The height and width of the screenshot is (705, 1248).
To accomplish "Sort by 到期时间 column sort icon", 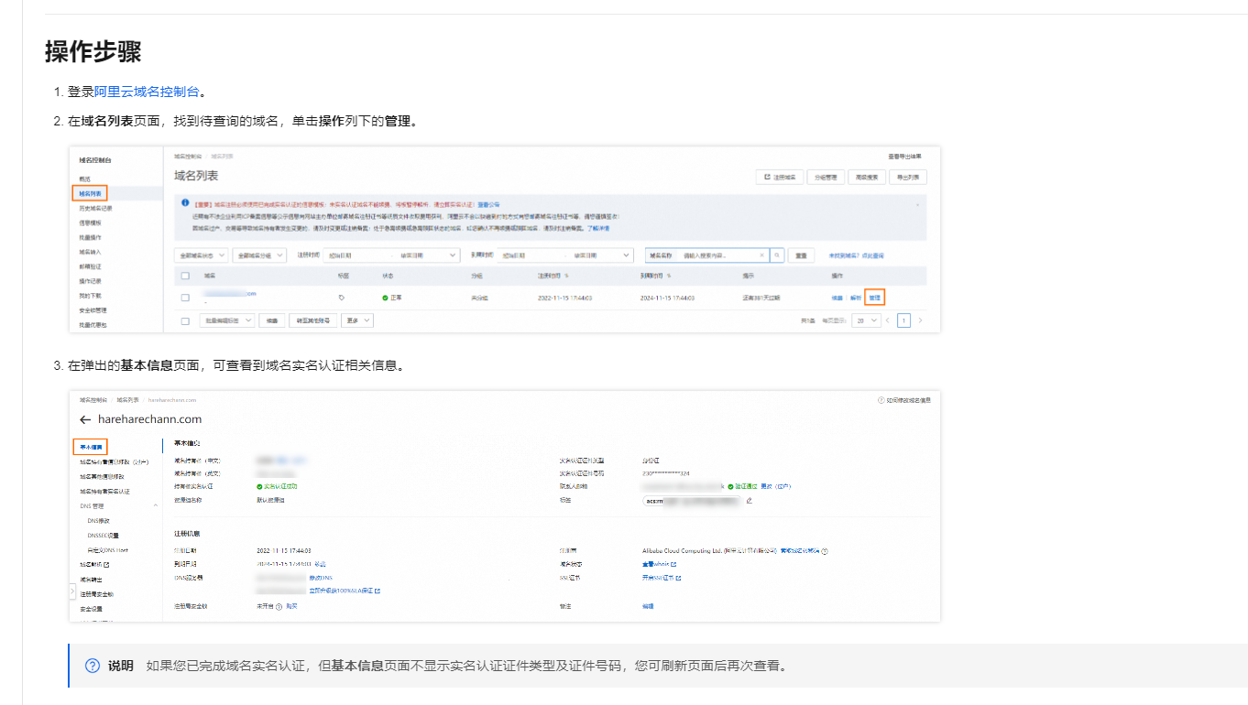I will tap(670, 275).
